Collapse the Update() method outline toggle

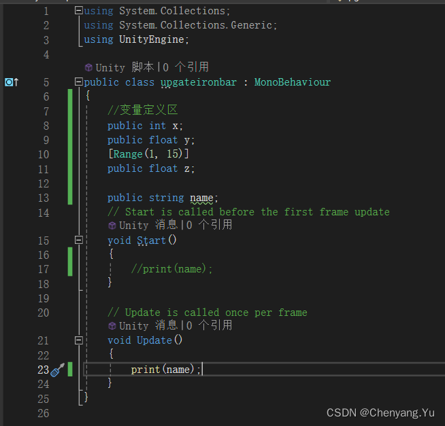coord(79,340)
